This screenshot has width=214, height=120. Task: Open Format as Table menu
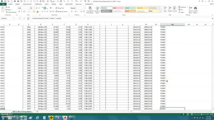[97, 10]
